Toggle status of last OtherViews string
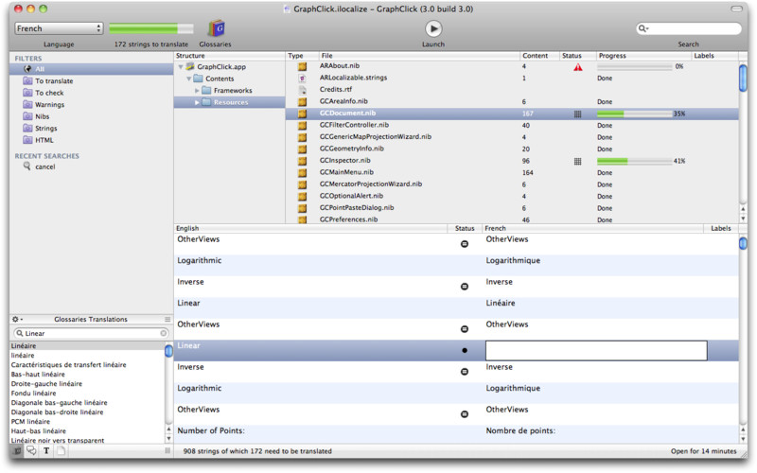757x473 pixels. [x=465, y=413]
